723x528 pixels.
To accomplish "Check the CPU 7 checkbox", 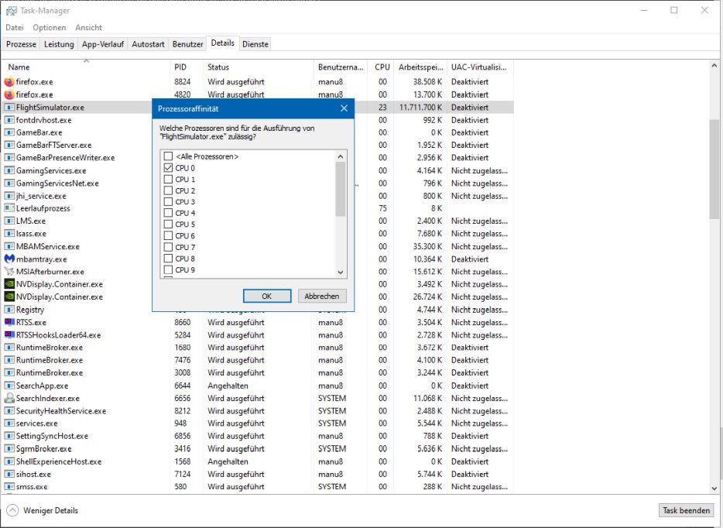I will pos(168,247).
